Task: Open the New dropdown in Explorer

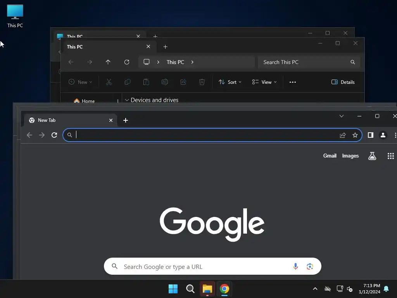Action: click(x=80, y=82)
